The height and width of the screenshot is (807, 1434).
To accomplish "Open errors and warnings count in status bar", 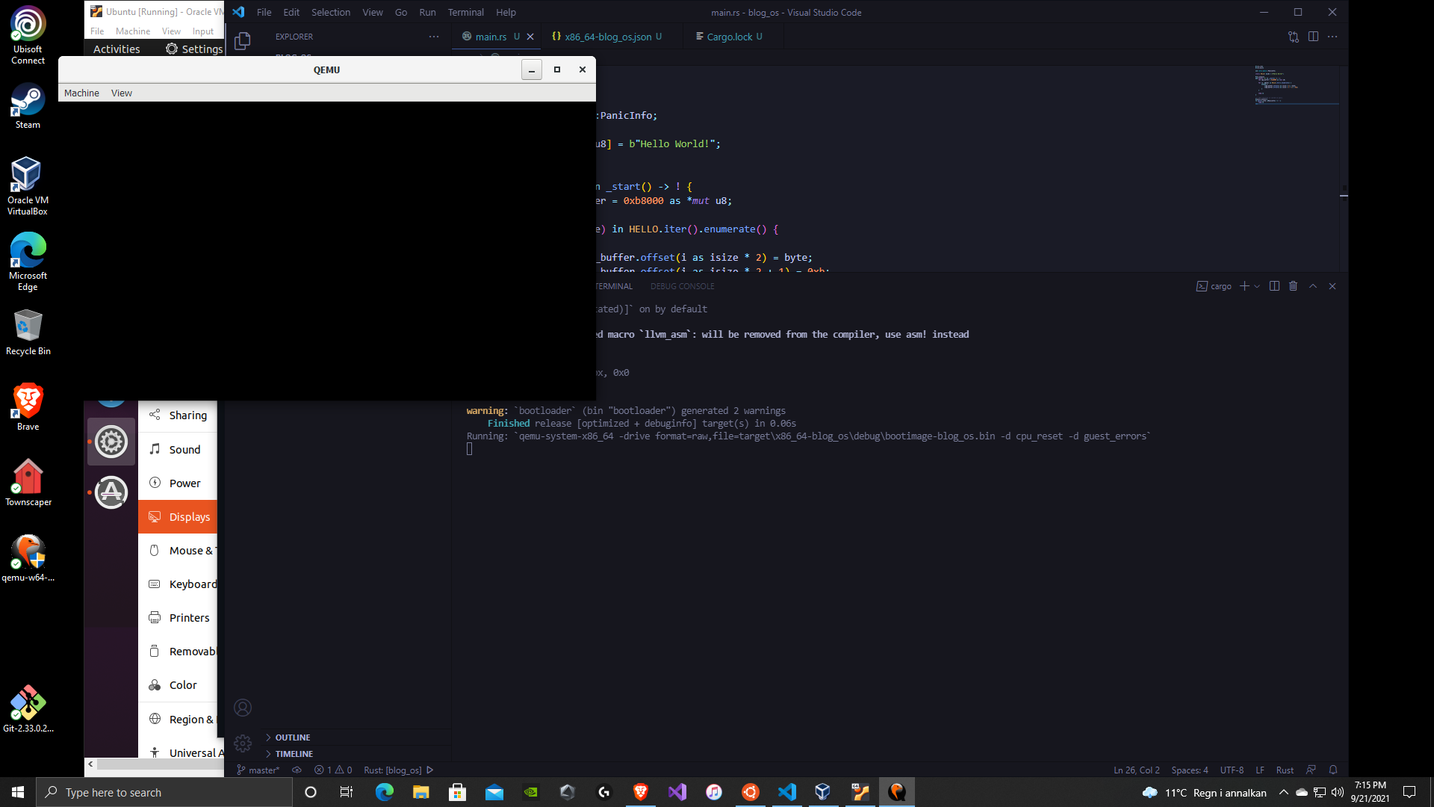I will (333, 770).
